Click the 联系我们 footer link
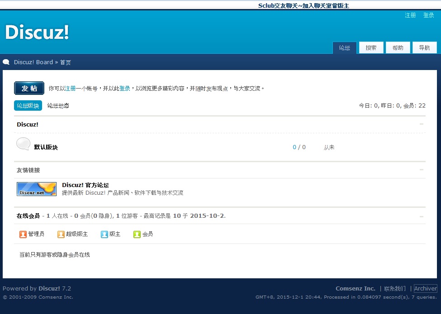Screen dimensions: 441x314 click(x=395, y=288)
